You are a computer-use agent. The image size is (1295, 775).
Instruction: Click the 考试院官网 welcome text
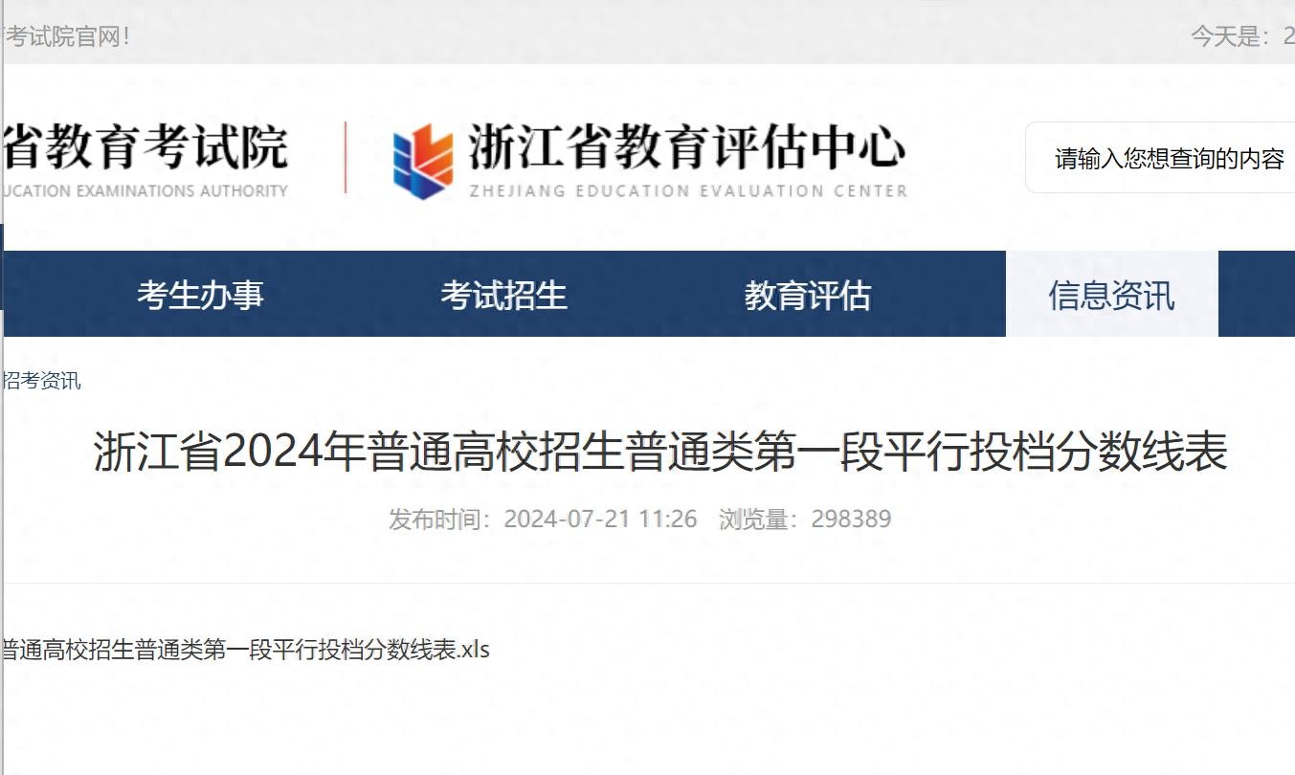67,37
